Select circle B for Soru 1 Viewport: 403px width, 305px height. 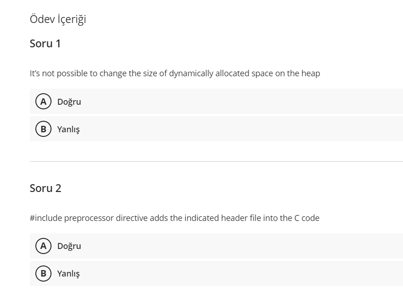(x=43, y=129)
